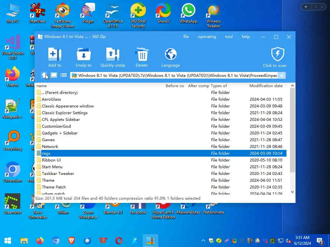Sort by the After comp column header
Screen dimensions: 330x247
(199, 86)
